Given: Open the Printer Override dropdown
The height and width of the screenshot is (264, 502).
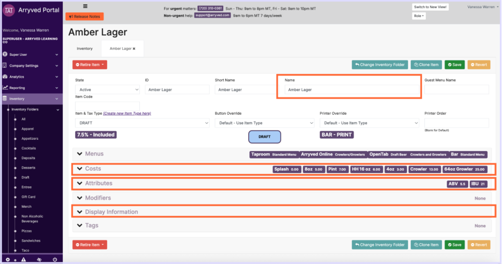Looking at the screenshot, I should pos(369,123).
